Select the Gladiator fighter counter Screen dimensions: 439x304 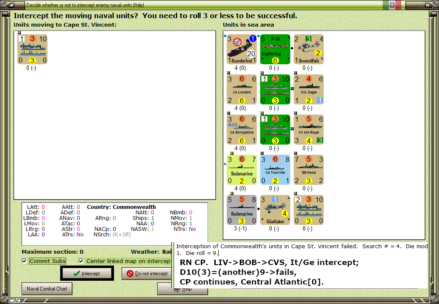(275, 210)
